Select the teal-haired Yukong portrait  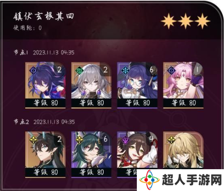tap(92, 154)
